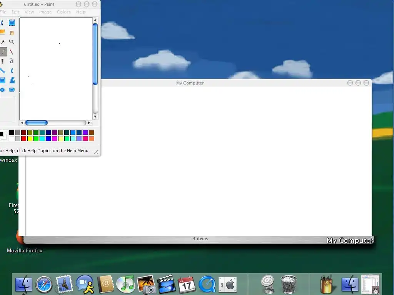The image size is (394, 295).
Task: Pick the eyedropper Pick Color tool
Action: pos(3,42)
